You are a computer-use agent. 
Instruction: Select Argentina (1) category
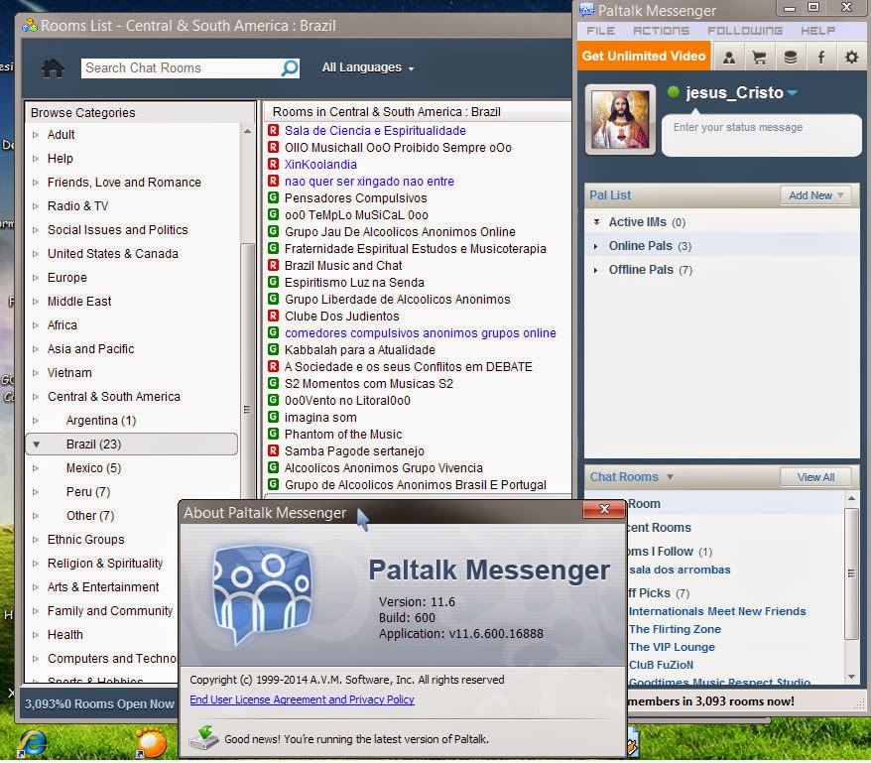100,420
